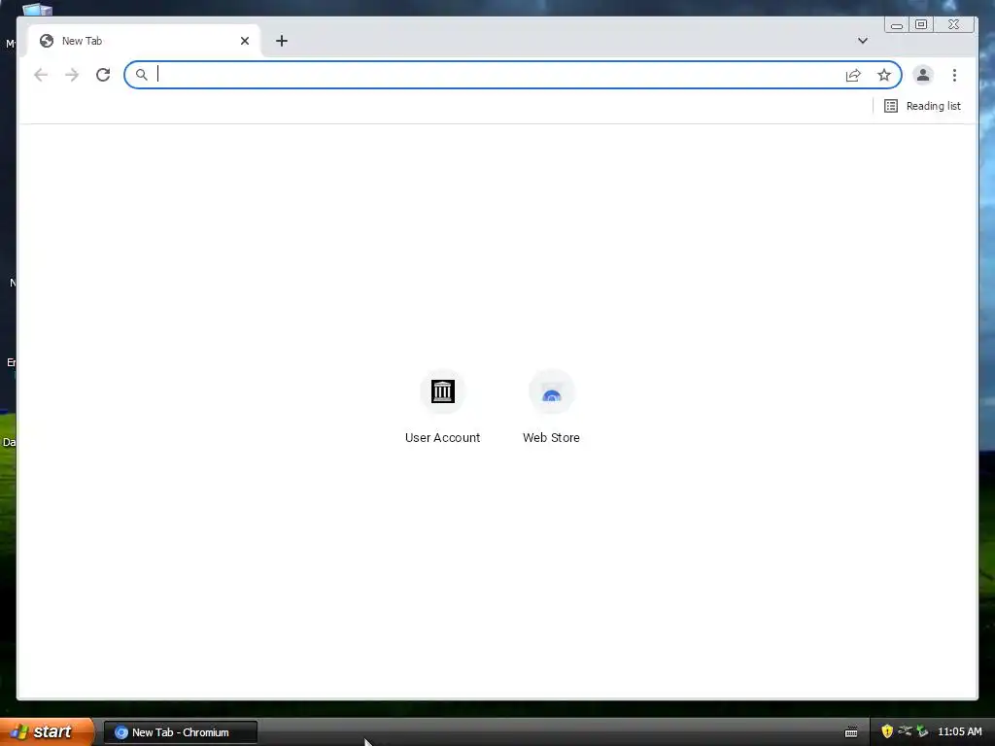
Task: Expand the tab search chevron
Action: [x=863, y=41]
